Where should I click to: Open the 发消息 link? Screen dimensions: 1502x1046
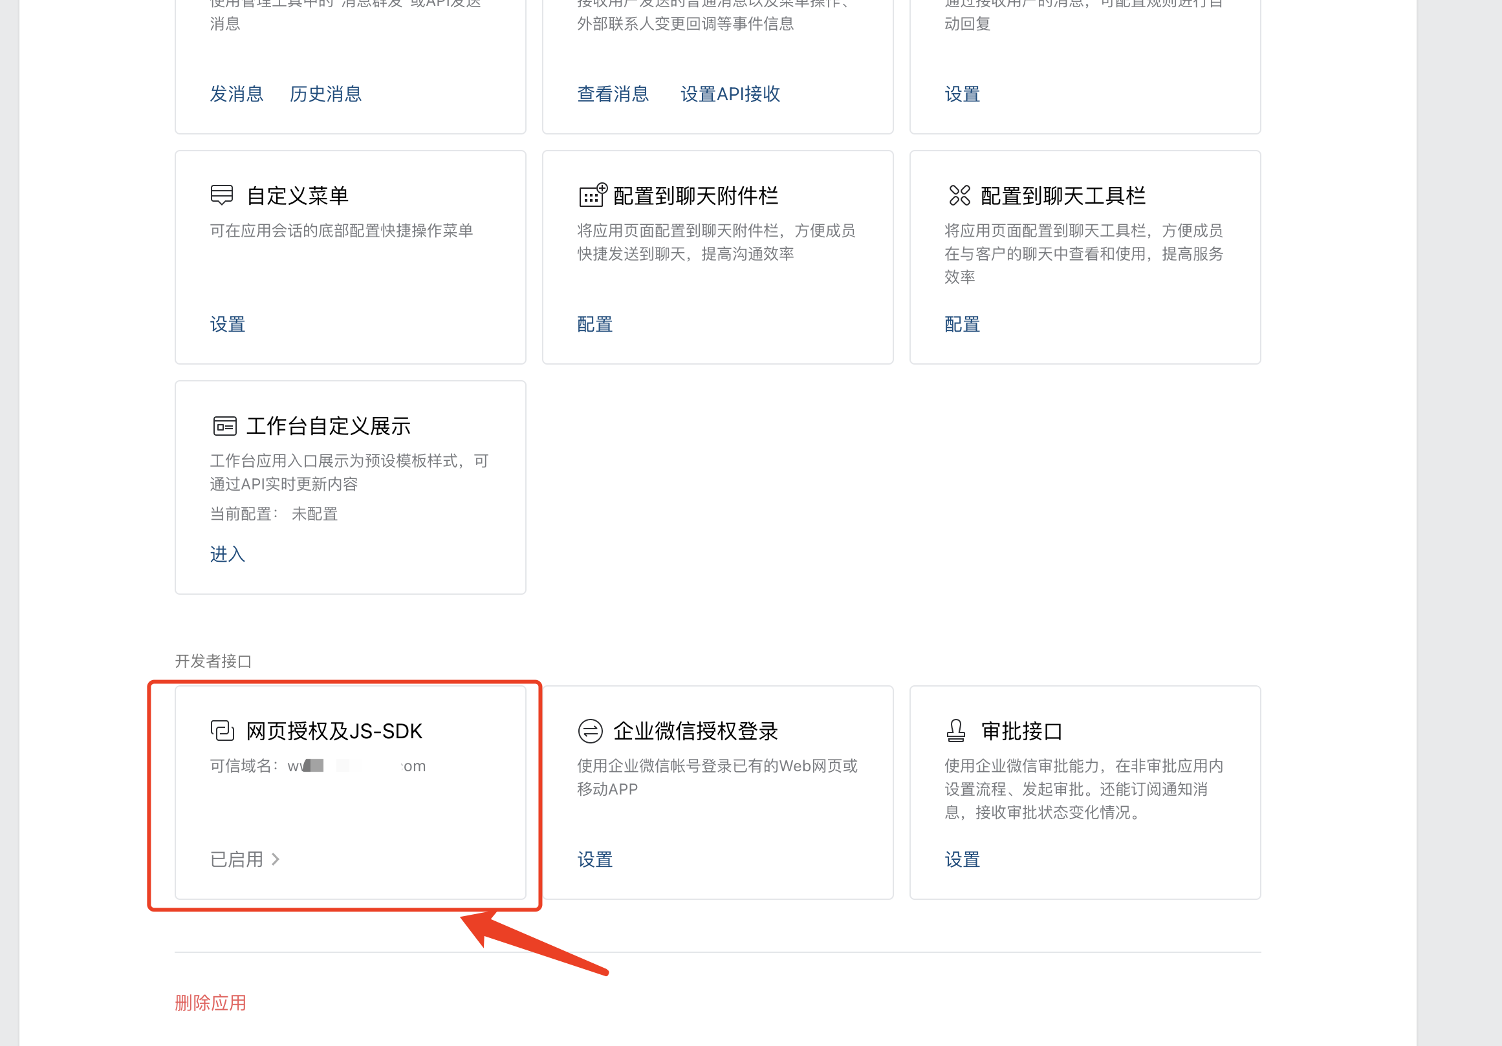coord(236,94)
